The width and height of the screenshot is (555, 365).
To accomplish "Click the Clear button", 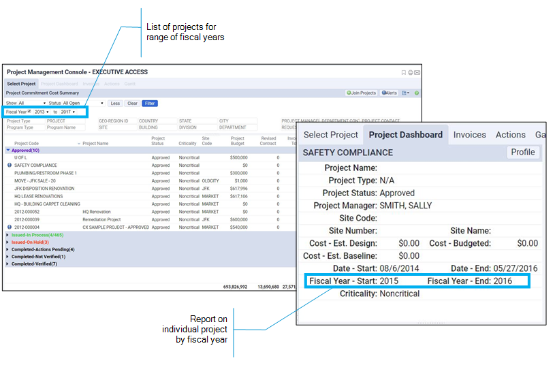I will click(x=132, y=104).
